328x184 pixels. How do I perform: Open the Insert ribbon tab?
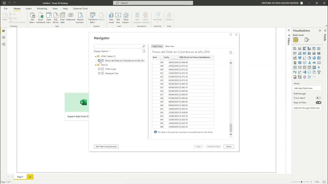(x=29, y=9)
